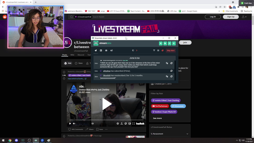Image resolution: width=254 pixels, height=143 pixels.
Task: Replay the athydraa Prime subscription alert
Action: tap(171, 71)
